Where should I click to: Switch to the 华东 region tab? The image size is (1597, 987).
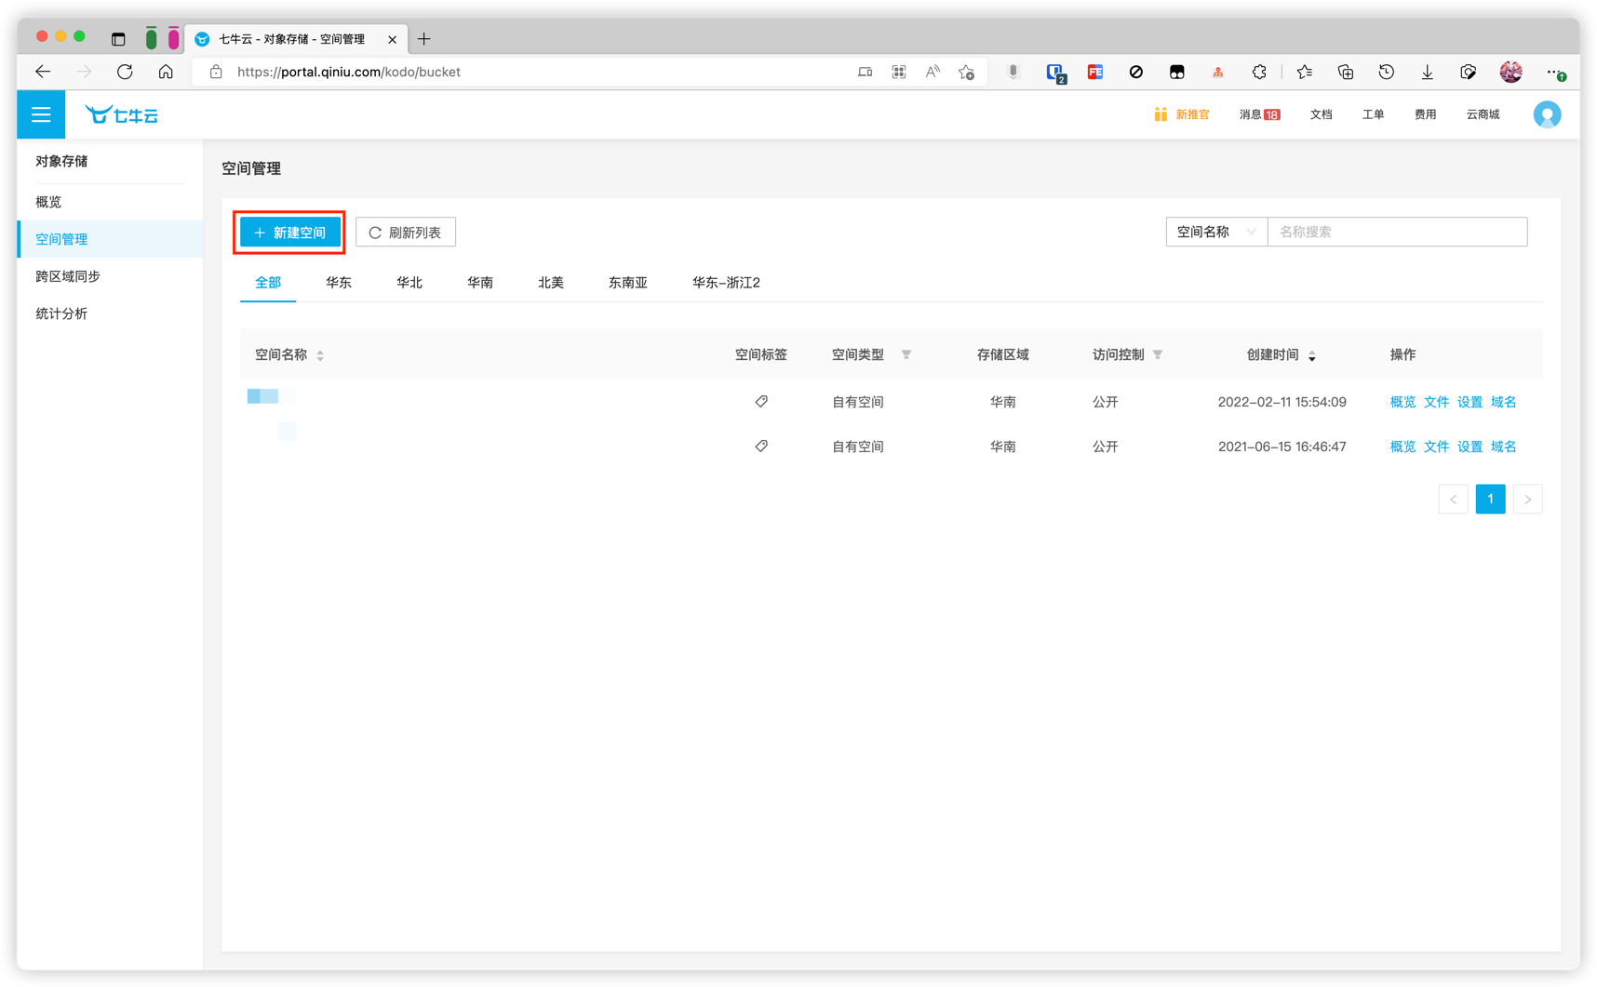[339, 283]
